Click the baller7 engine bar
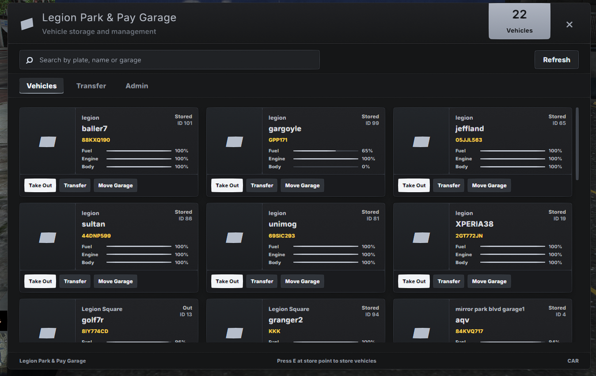Image resolution: width=596 pixels, height=376 pixels. pyautogui.click(x=139, y=159)
